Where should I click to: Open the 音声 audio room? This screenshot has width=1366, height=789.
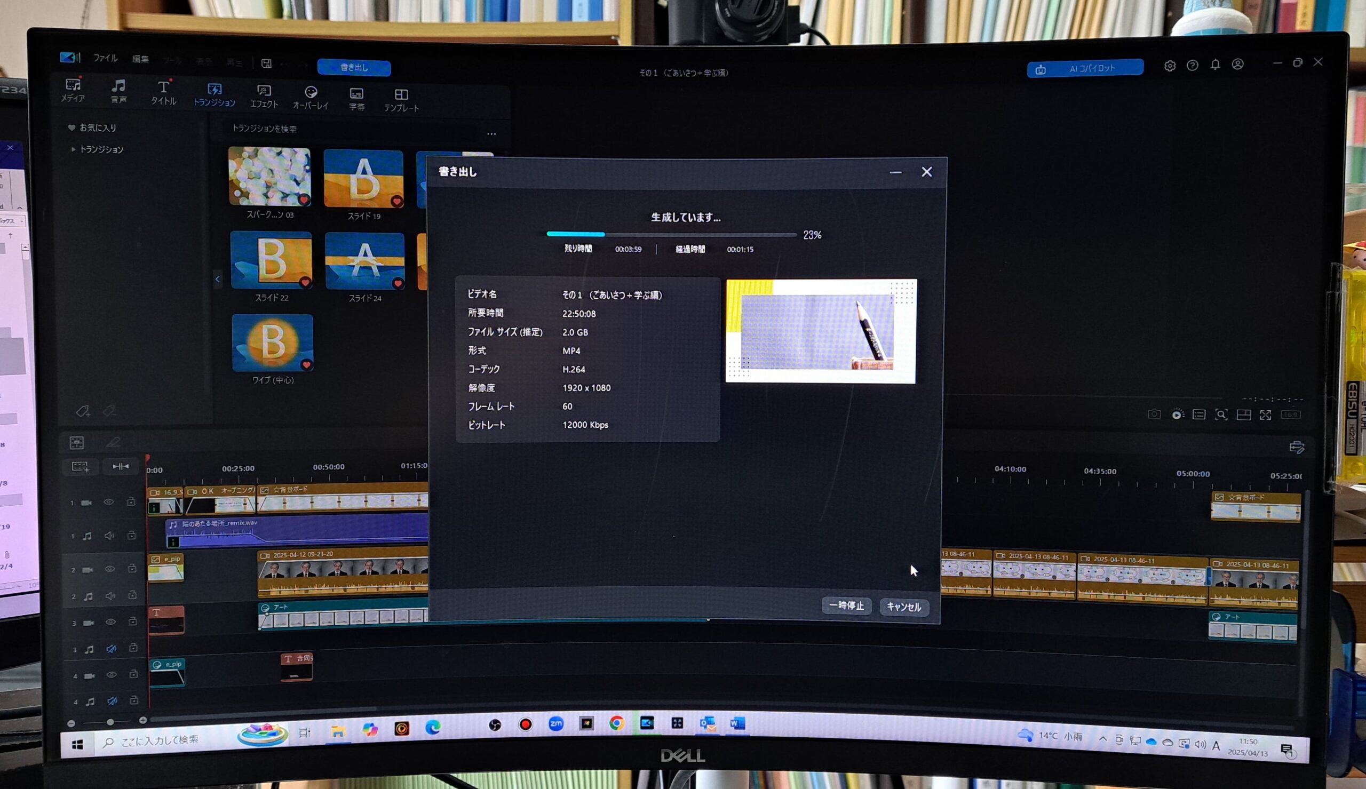[x=118, y=92]
